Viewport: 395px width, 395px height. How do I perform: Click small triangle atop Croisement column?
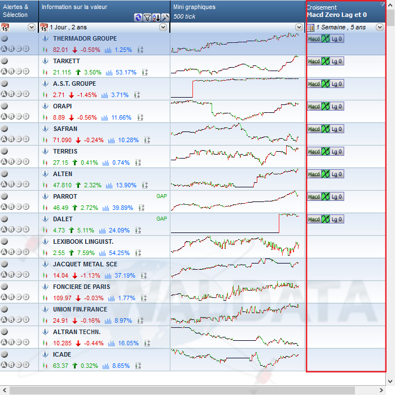383,4
